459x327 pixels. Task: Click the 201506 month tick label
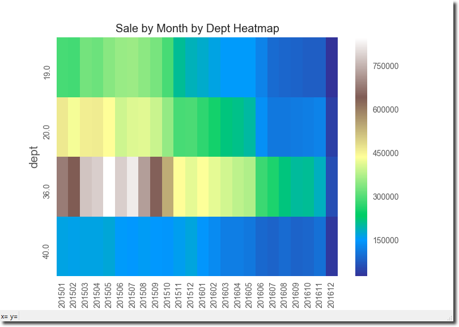120,295
